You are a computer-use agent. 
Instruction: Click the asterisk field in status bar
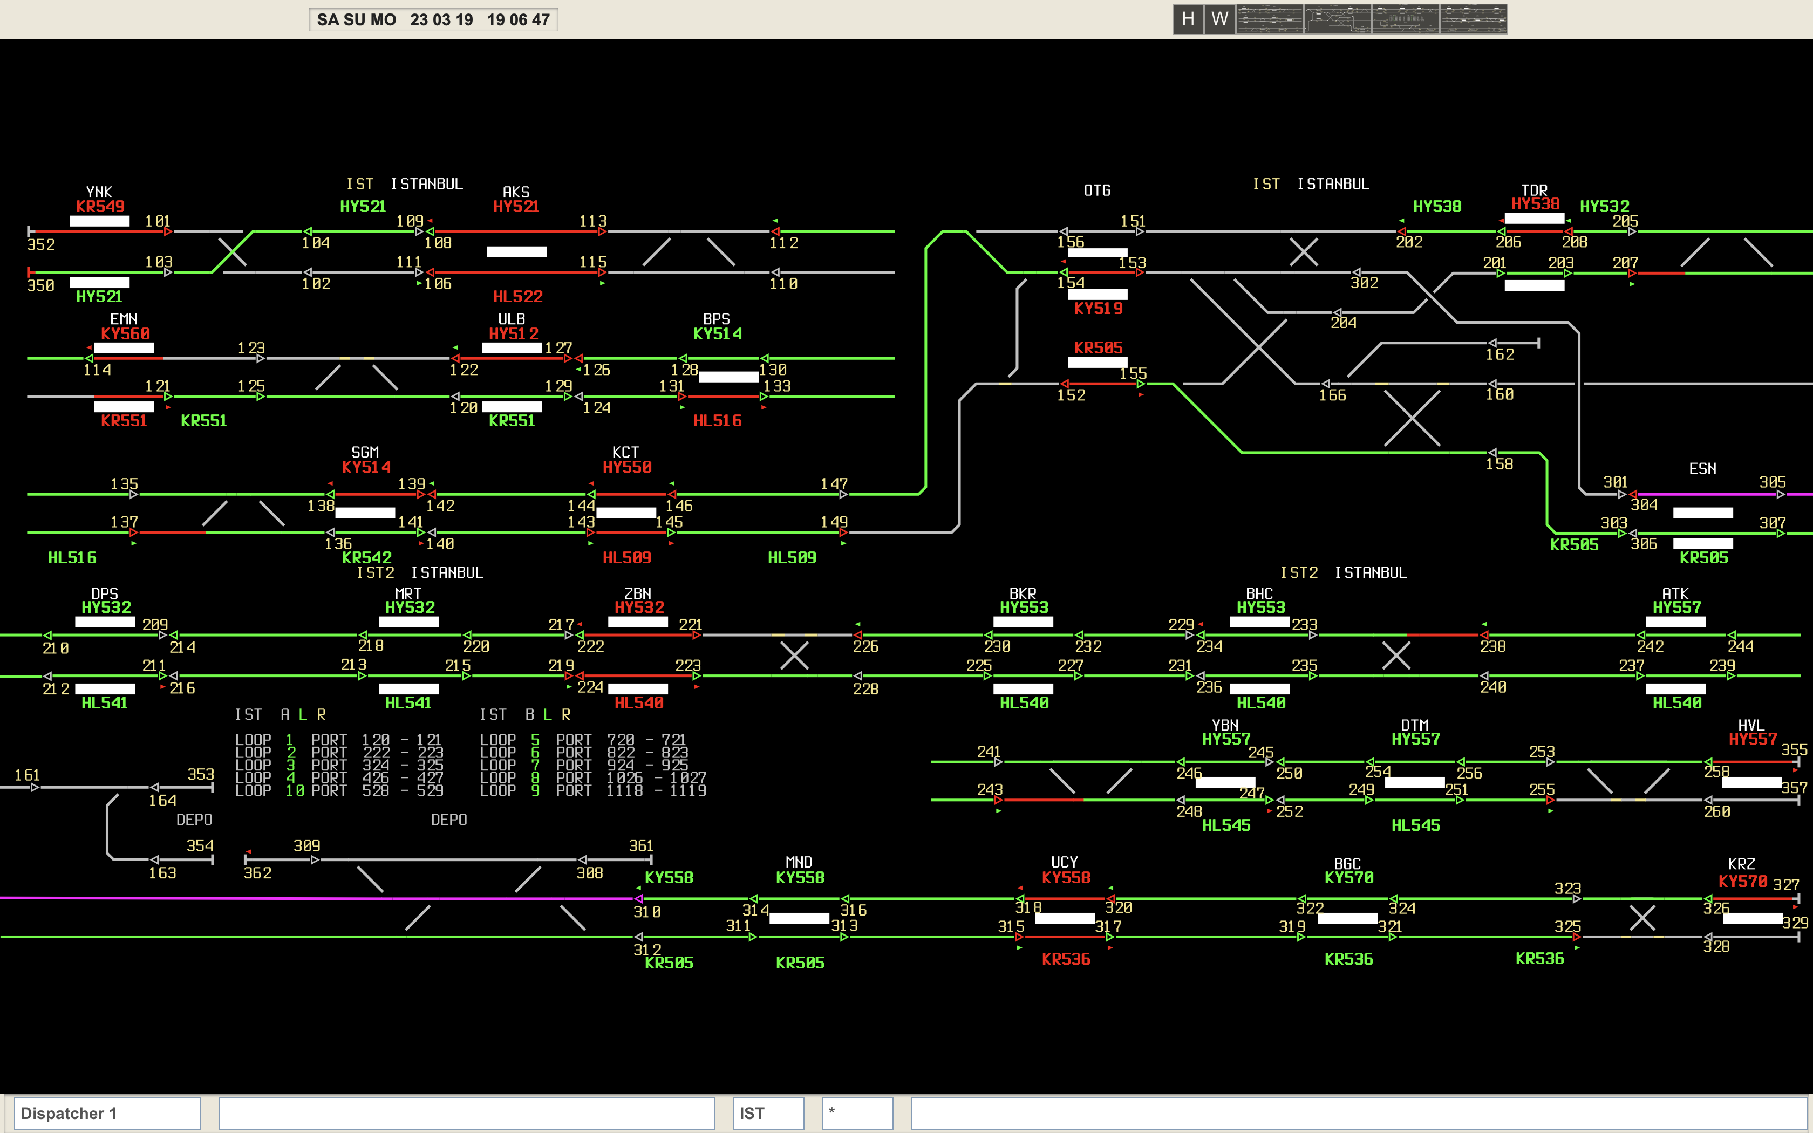(857, 1112)
